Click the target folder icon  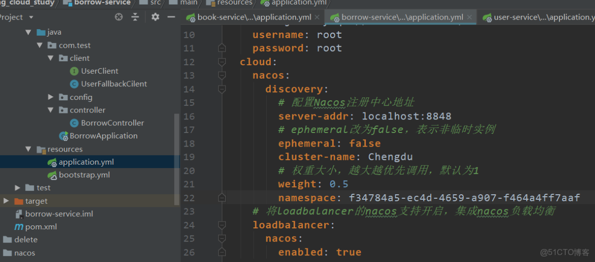[19, 201]
